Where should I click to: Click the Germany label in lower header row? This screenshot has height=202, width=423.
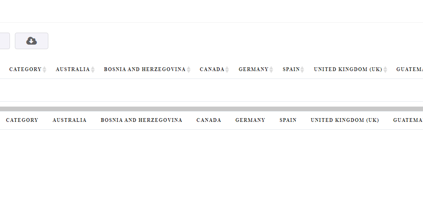click(x=250, y=120)
